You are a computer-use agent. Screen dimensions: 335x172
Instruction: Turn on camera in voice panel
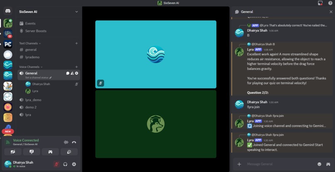pos(13,152)
